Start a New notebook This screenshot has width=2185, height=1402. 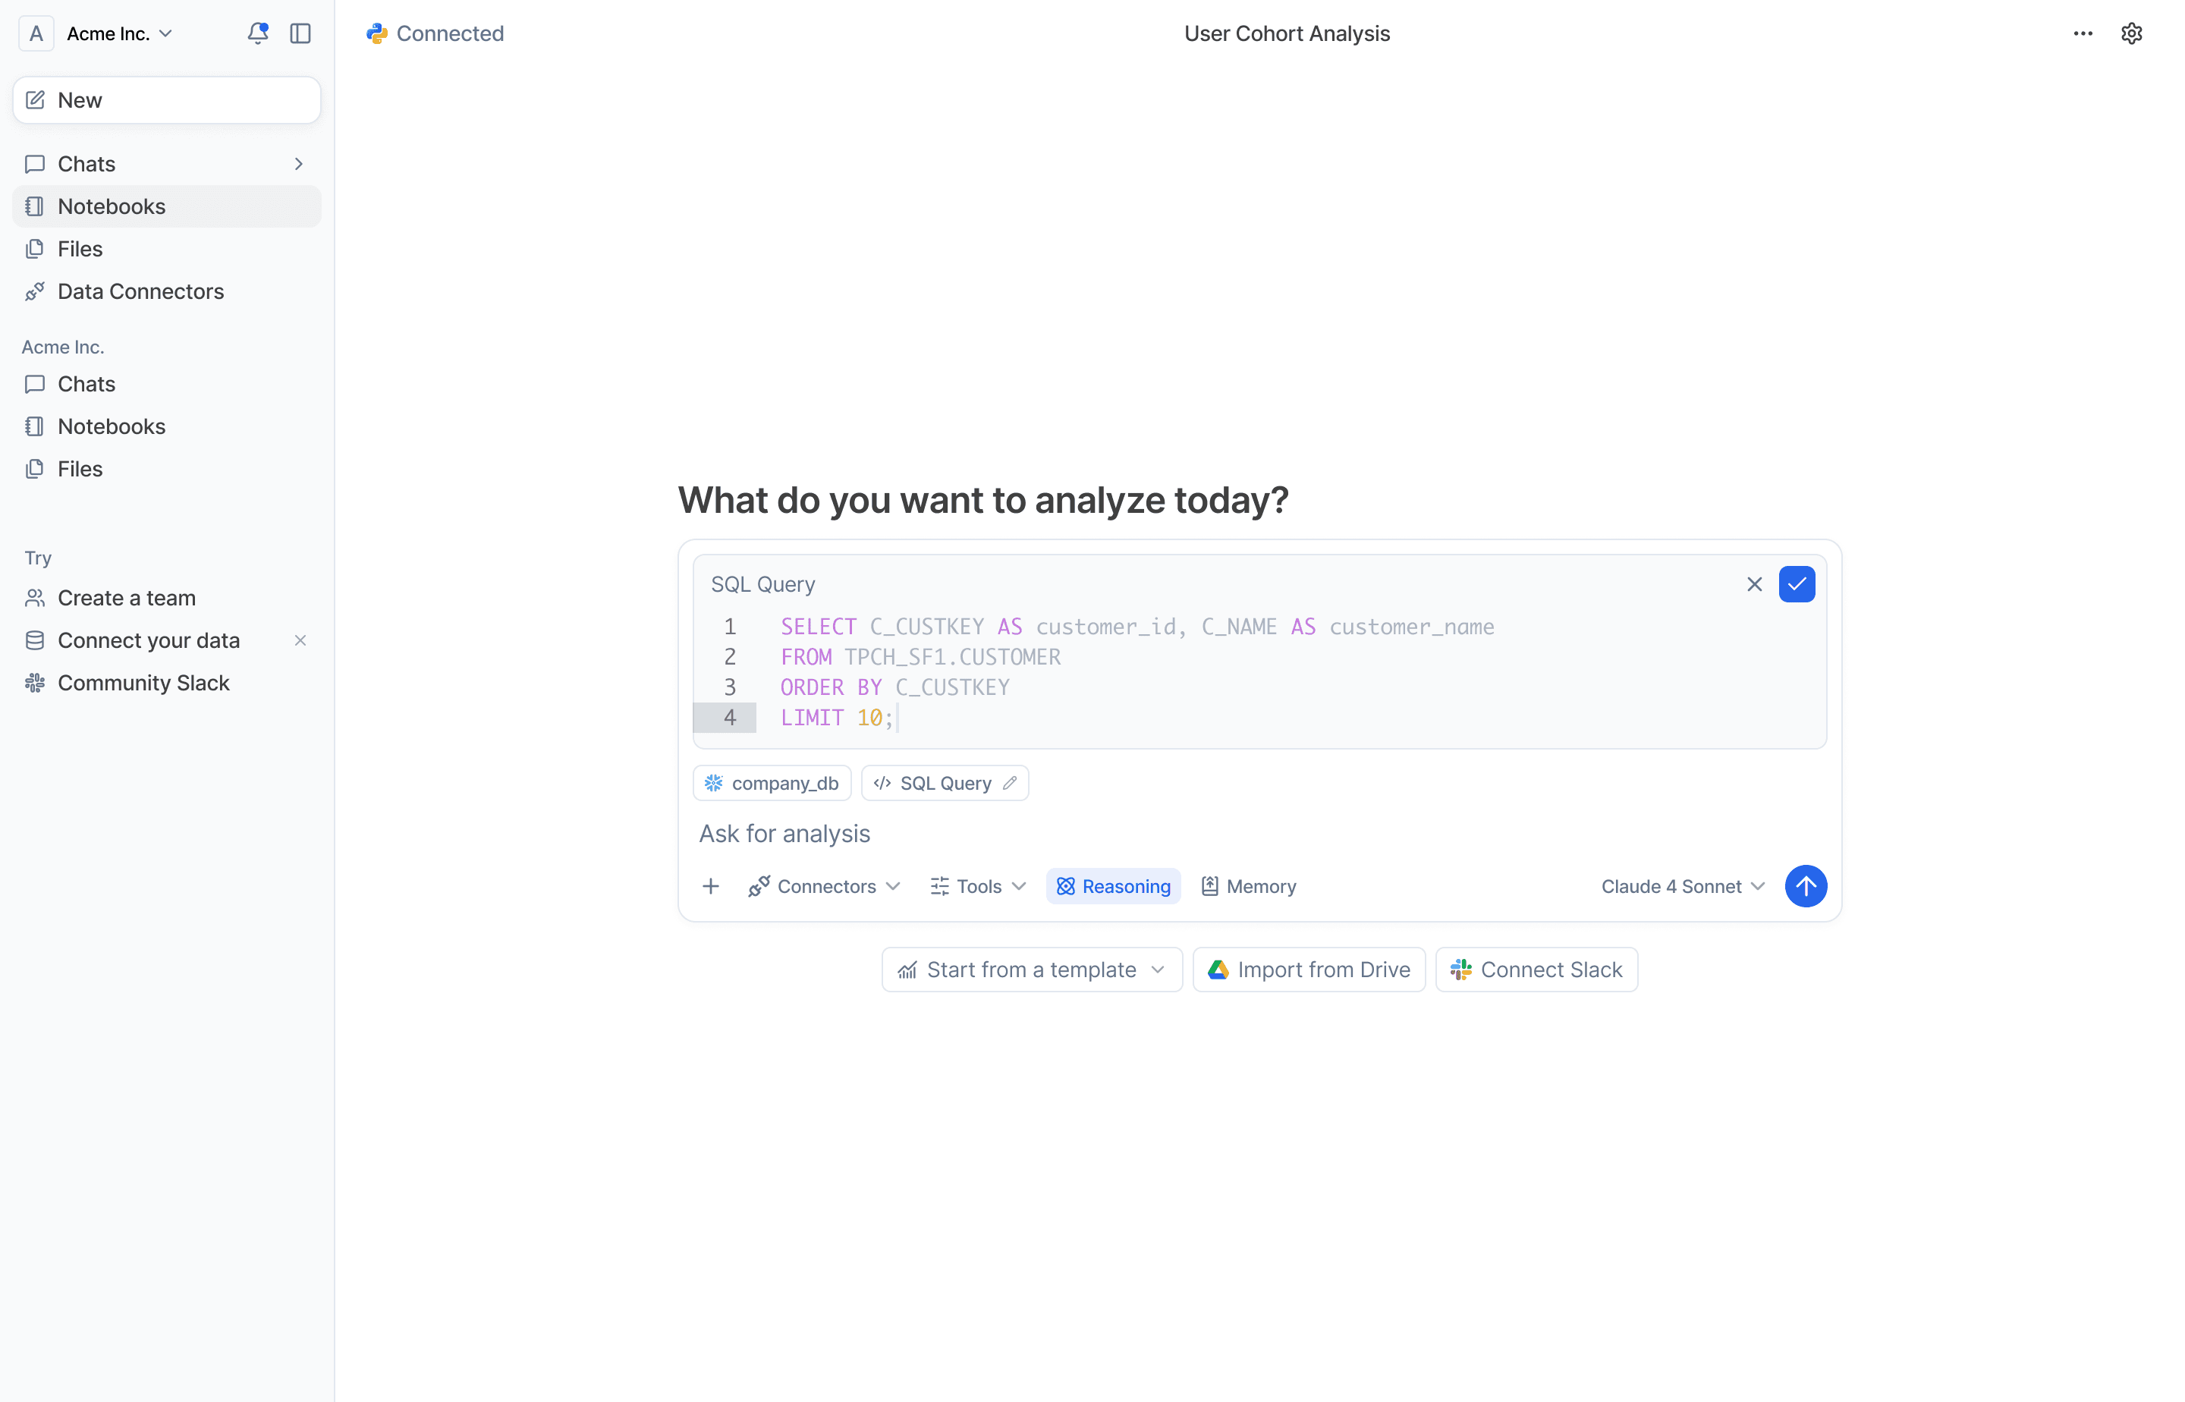pos(165,100)
